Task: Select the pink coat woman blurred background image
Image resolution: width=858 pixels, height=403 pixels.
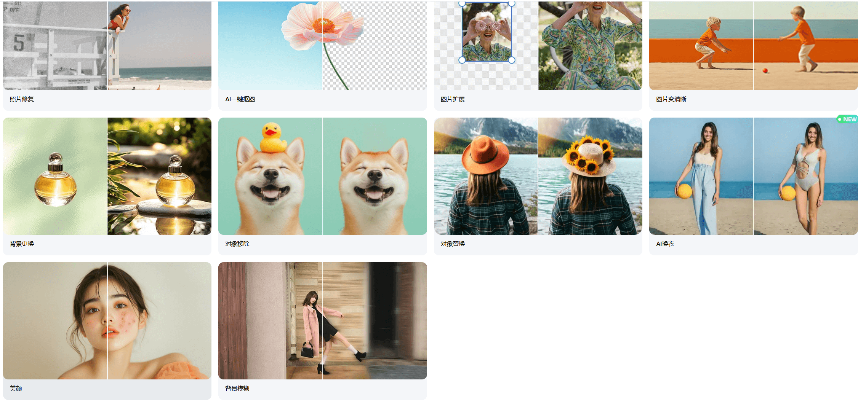Action: (x=322, y=320)
